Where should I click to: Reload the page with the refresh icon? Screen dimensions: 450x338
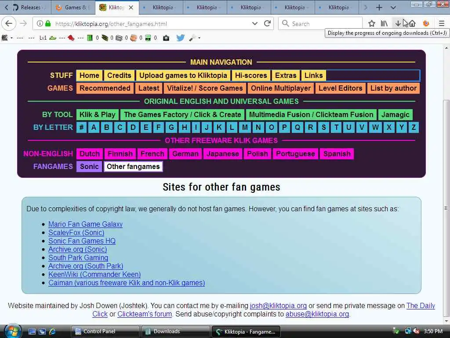tap(268, 24)
